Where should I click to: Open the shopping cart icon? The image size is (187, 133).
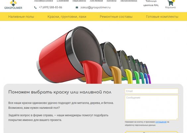[170, 3]
